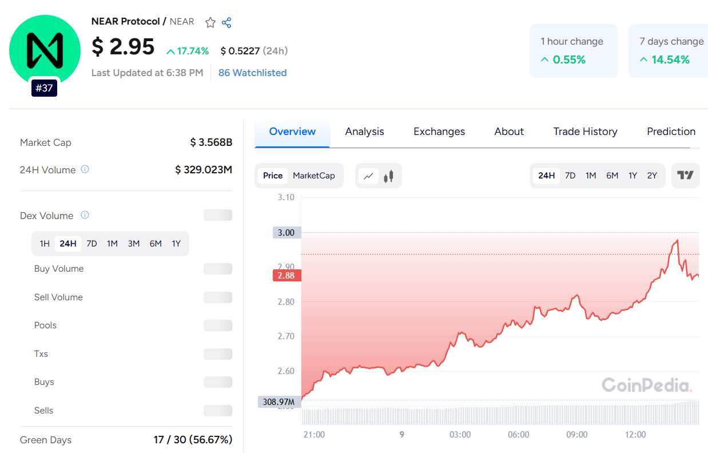
Task: Set chart range to 2Y
Action: (652, 176)
